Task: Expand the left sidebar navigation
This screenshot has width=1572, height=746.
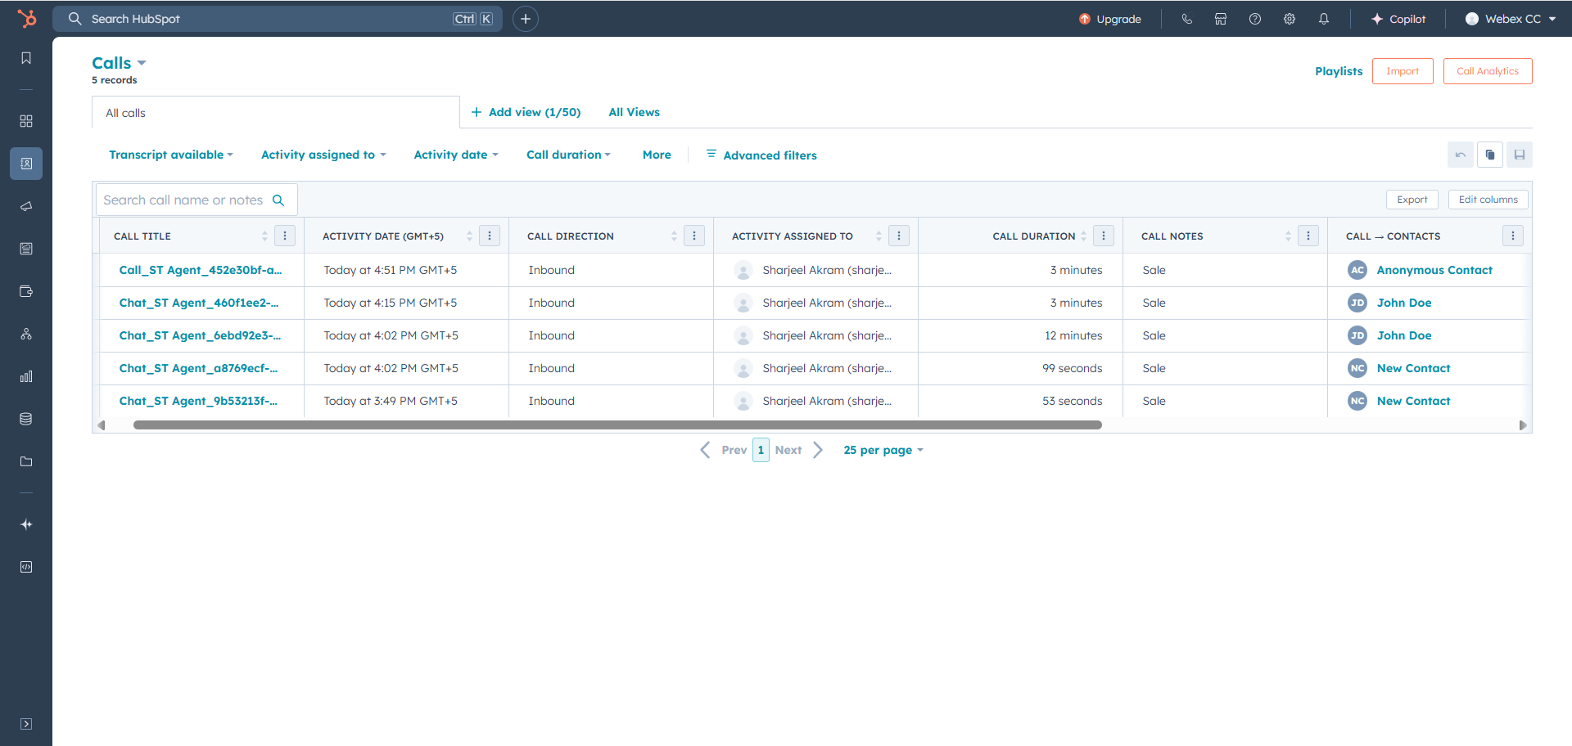Action: pyautogui.click(x=26, y=724)
